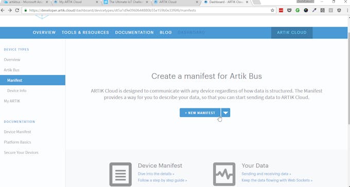Select Manifest in the sidebar
Viewport: 350px width, 187px height.
tap(32, 80)
